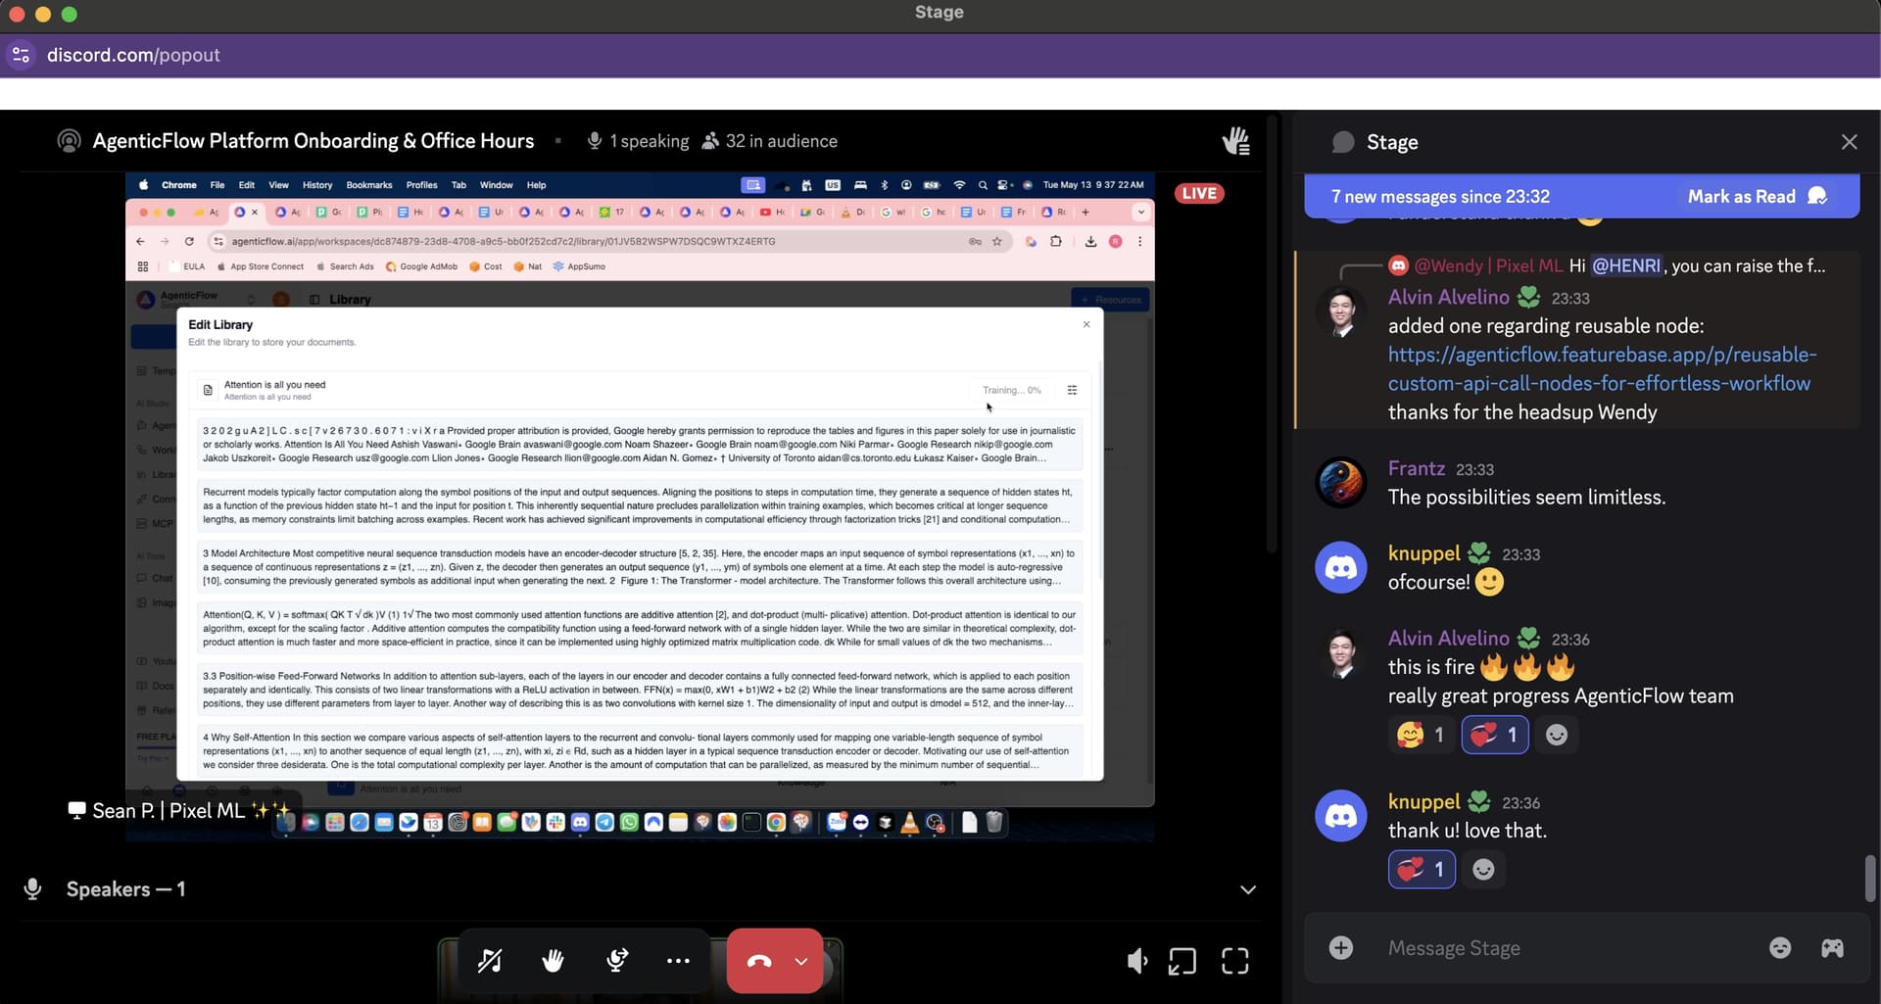This screenshot has height=1004, width=1881.
Task: Click Window menu in shared Chrome screen
Action: tap(496, 185)
